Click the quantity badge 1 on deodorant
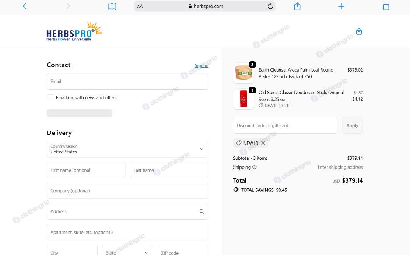This screenshot has height=255, width=410. [252, 90]
